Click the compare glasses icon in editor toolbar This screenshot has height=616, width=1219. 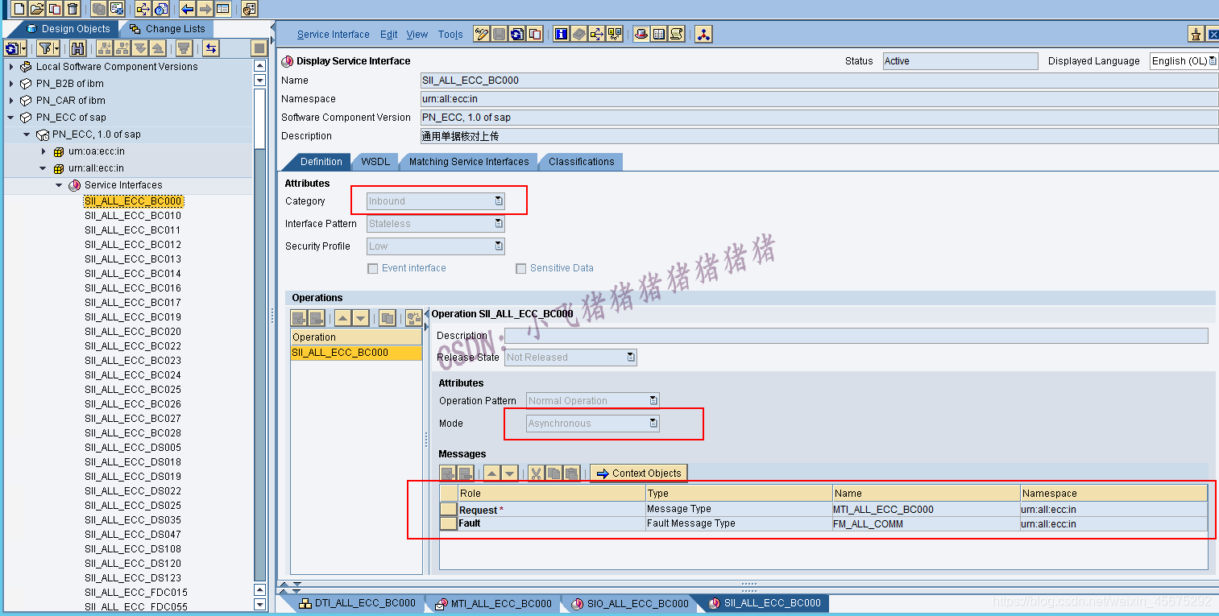coord(615,34)
